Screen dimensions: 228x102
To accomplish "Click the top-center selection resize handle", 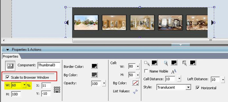I will tap(140, 7).
